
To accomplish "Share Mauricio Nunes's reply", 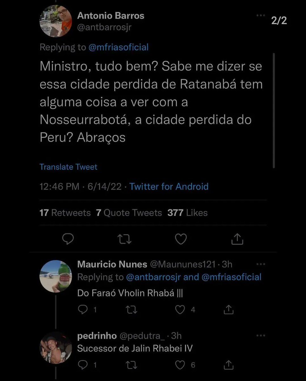I will pyautogui.click(x=229, y=310).
